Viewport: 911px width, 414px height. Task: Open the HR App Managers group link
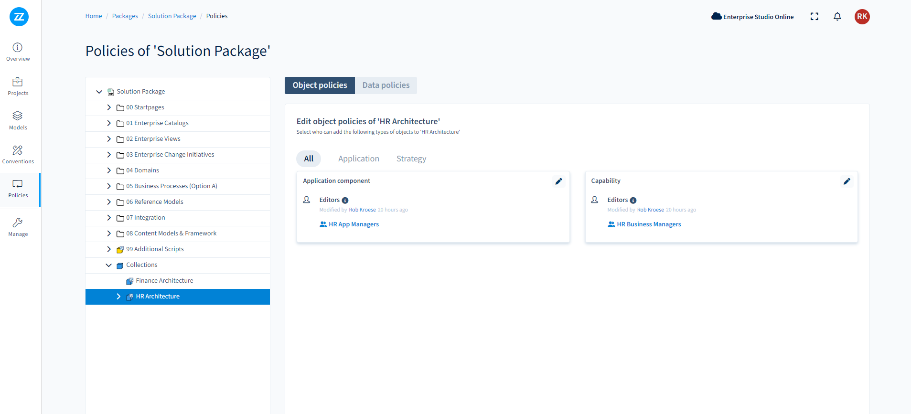(x=354, y=224)
